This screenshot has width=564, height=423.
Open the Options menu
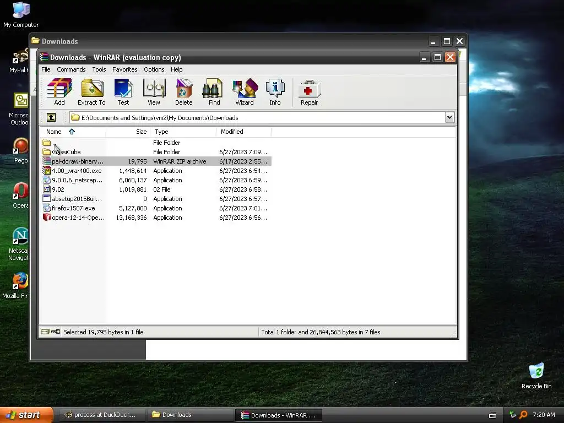coord(154,69)
